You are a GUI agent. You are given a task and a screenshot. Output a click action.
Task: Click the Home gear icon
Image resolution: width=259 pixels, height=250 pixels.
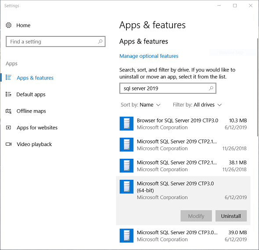9,25
